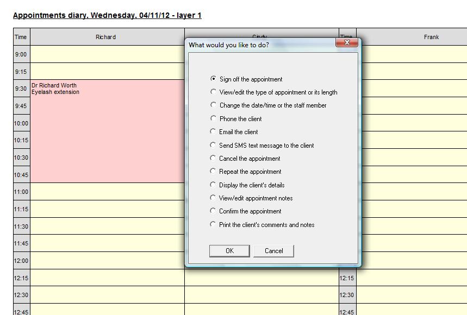This screenshot has height=315, width=467.
Task: Select 'Sign off the appointment' option
Action: [213, 79]
